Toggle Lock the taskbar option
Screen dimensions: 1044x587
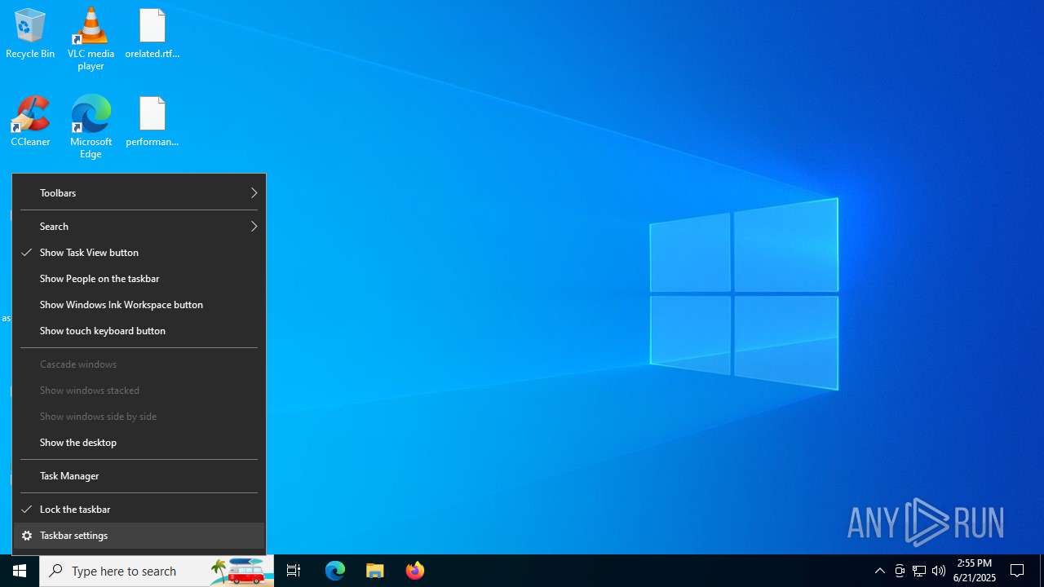[139, 510]
